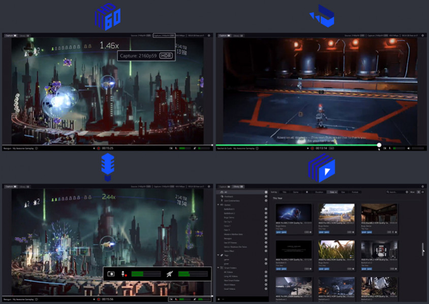This screenshot has height=304, width=429.
Task: Click the camera screenshot icon in enlarged overlay
Action: point(111,274)
